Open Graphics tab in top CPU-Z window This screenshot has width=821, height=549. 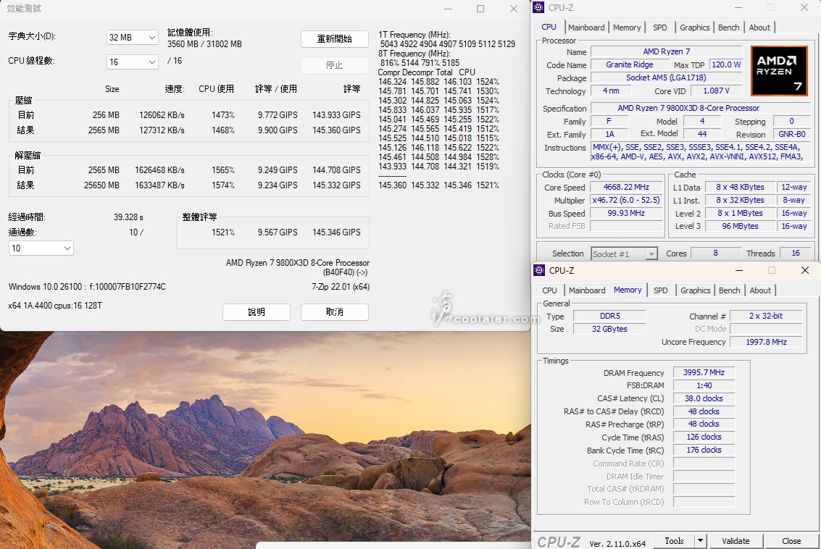coord(695,28)
